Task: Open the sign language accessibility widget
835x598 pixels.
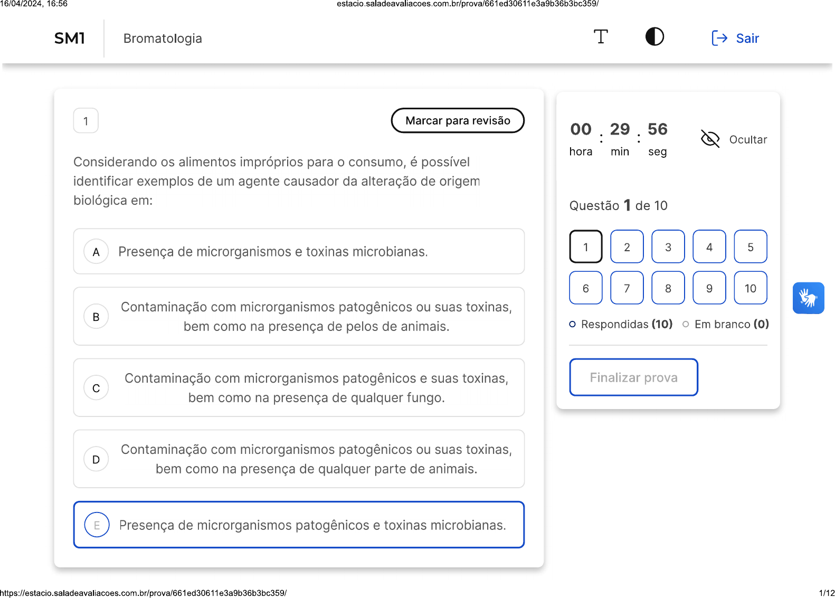Action: tap(808, 298)
